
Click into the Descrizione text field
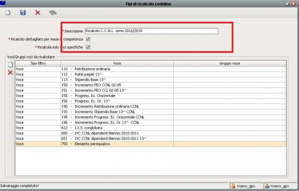coord(151,31)
